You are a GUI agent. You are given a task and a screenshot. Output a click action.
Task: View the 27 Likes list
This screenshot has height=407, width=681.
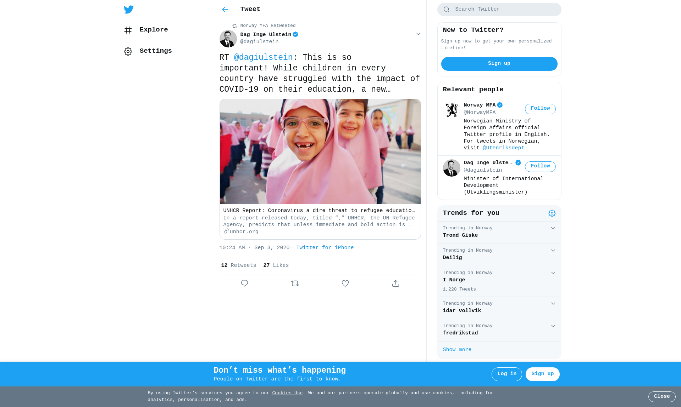pyautogui.click(x=276, y=265)
